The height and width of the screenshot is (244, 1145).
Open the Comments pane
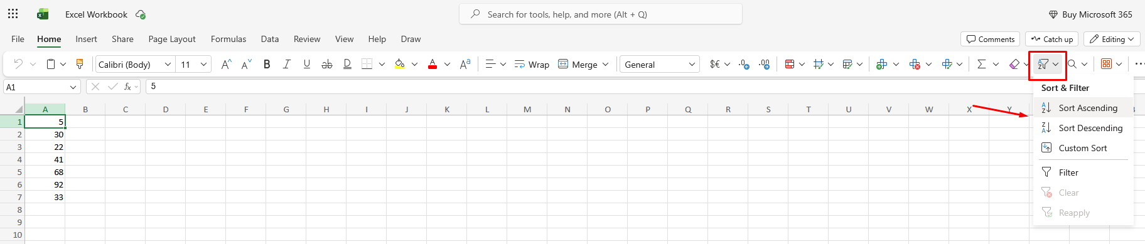[990, 39]
